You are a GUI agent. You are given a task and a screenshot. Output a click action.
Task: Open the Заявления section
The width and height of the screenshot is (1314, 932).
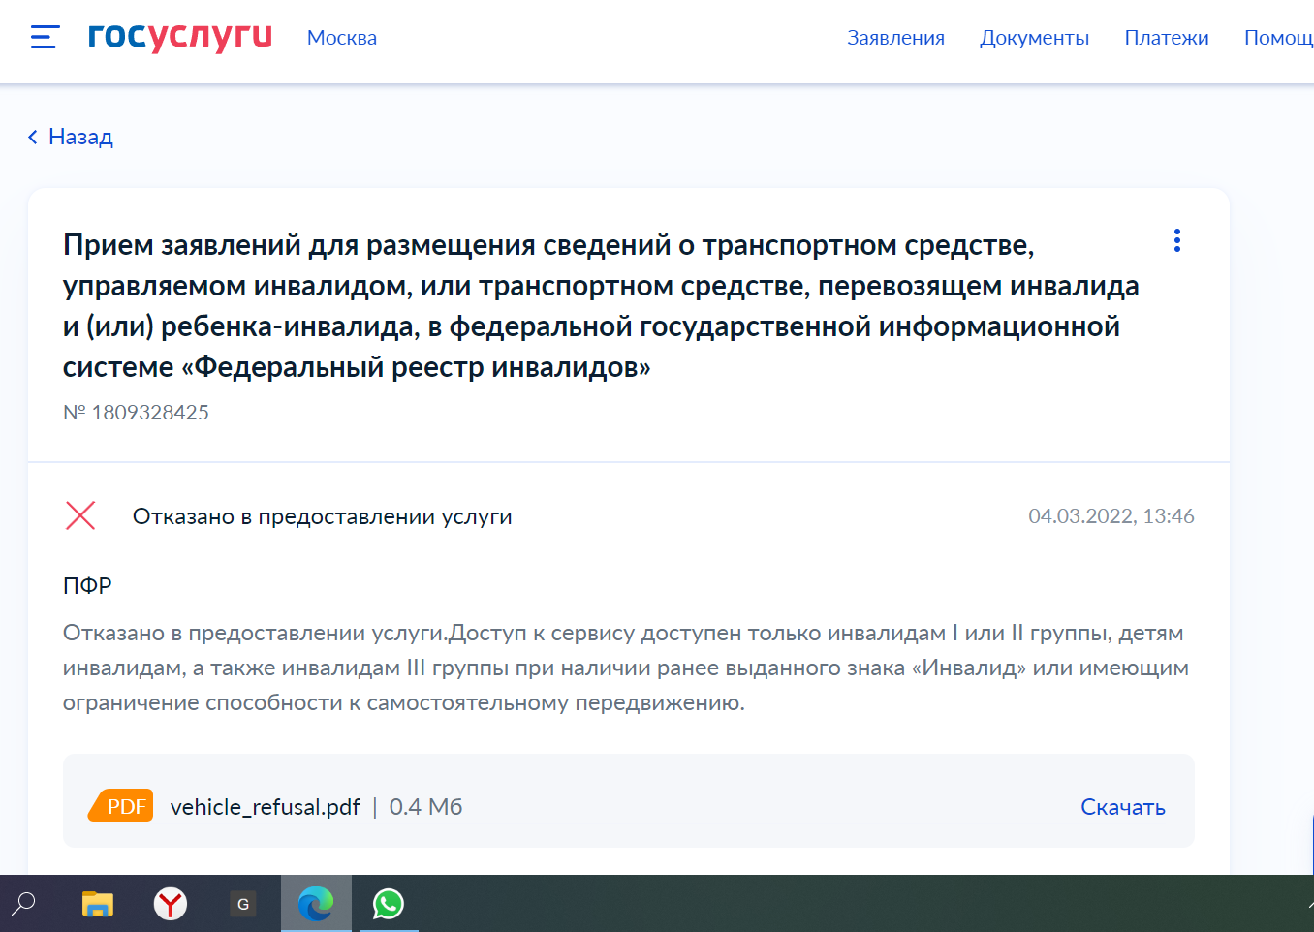896,38
